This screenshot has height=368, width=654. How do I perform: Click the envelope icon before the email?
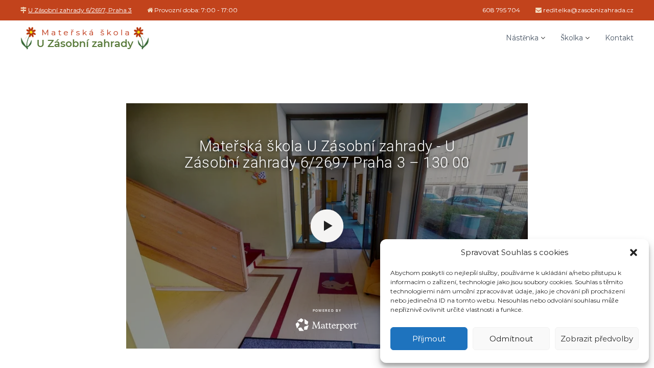click(539, 10)
